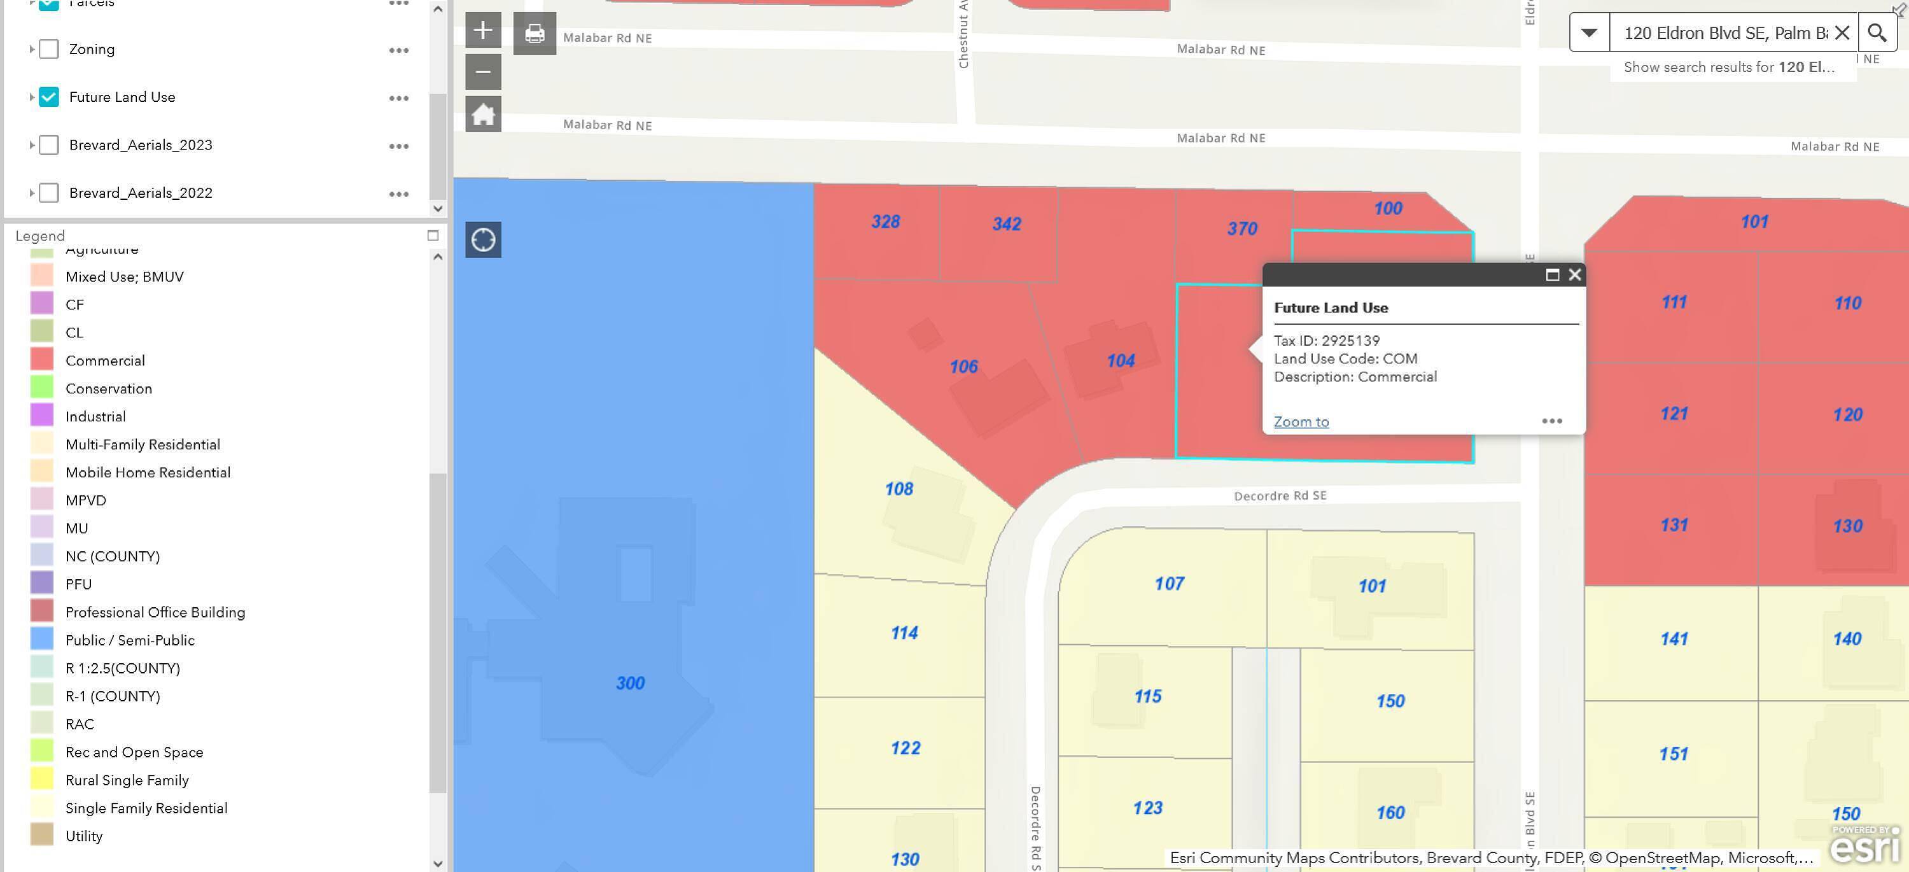The width and height of the screenshot is (1909, 872).
Task: Maximize the Future Land Use popup
Action: click(1553, 275)
